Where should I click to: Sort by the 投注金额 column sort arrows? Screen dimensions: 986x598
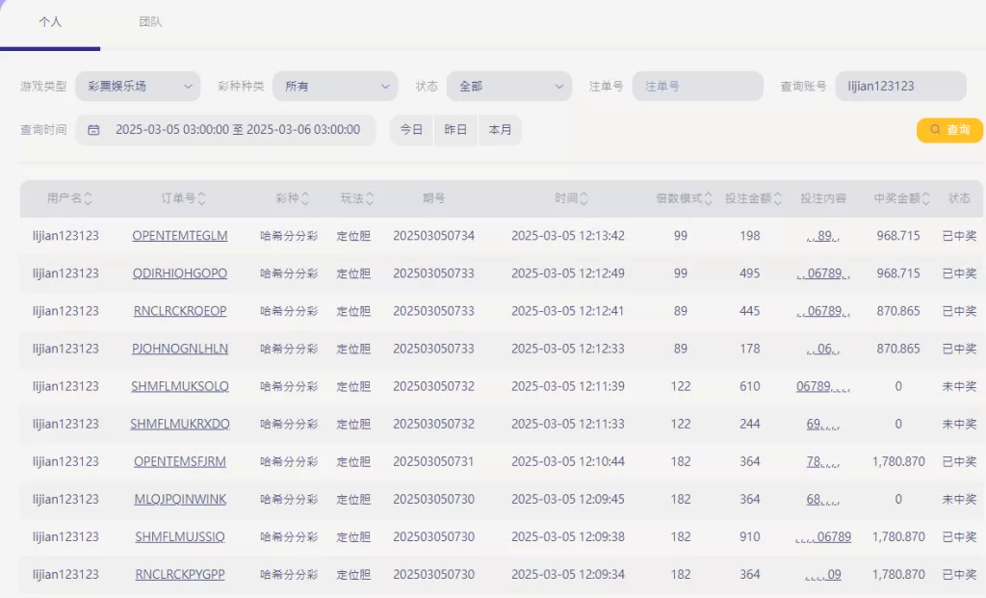(778, 198)
